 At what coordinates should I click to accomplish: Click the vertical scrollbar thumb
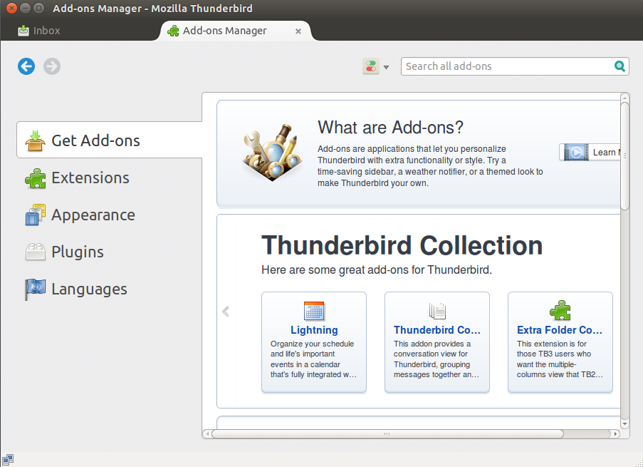tap(624, 156)
